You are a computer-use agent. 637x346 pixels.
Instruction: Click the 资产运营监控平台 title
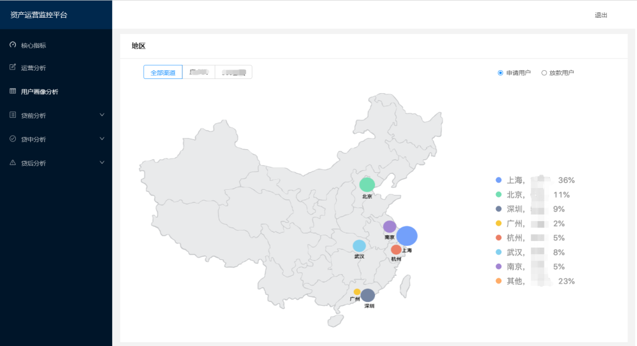coord(38,15)
